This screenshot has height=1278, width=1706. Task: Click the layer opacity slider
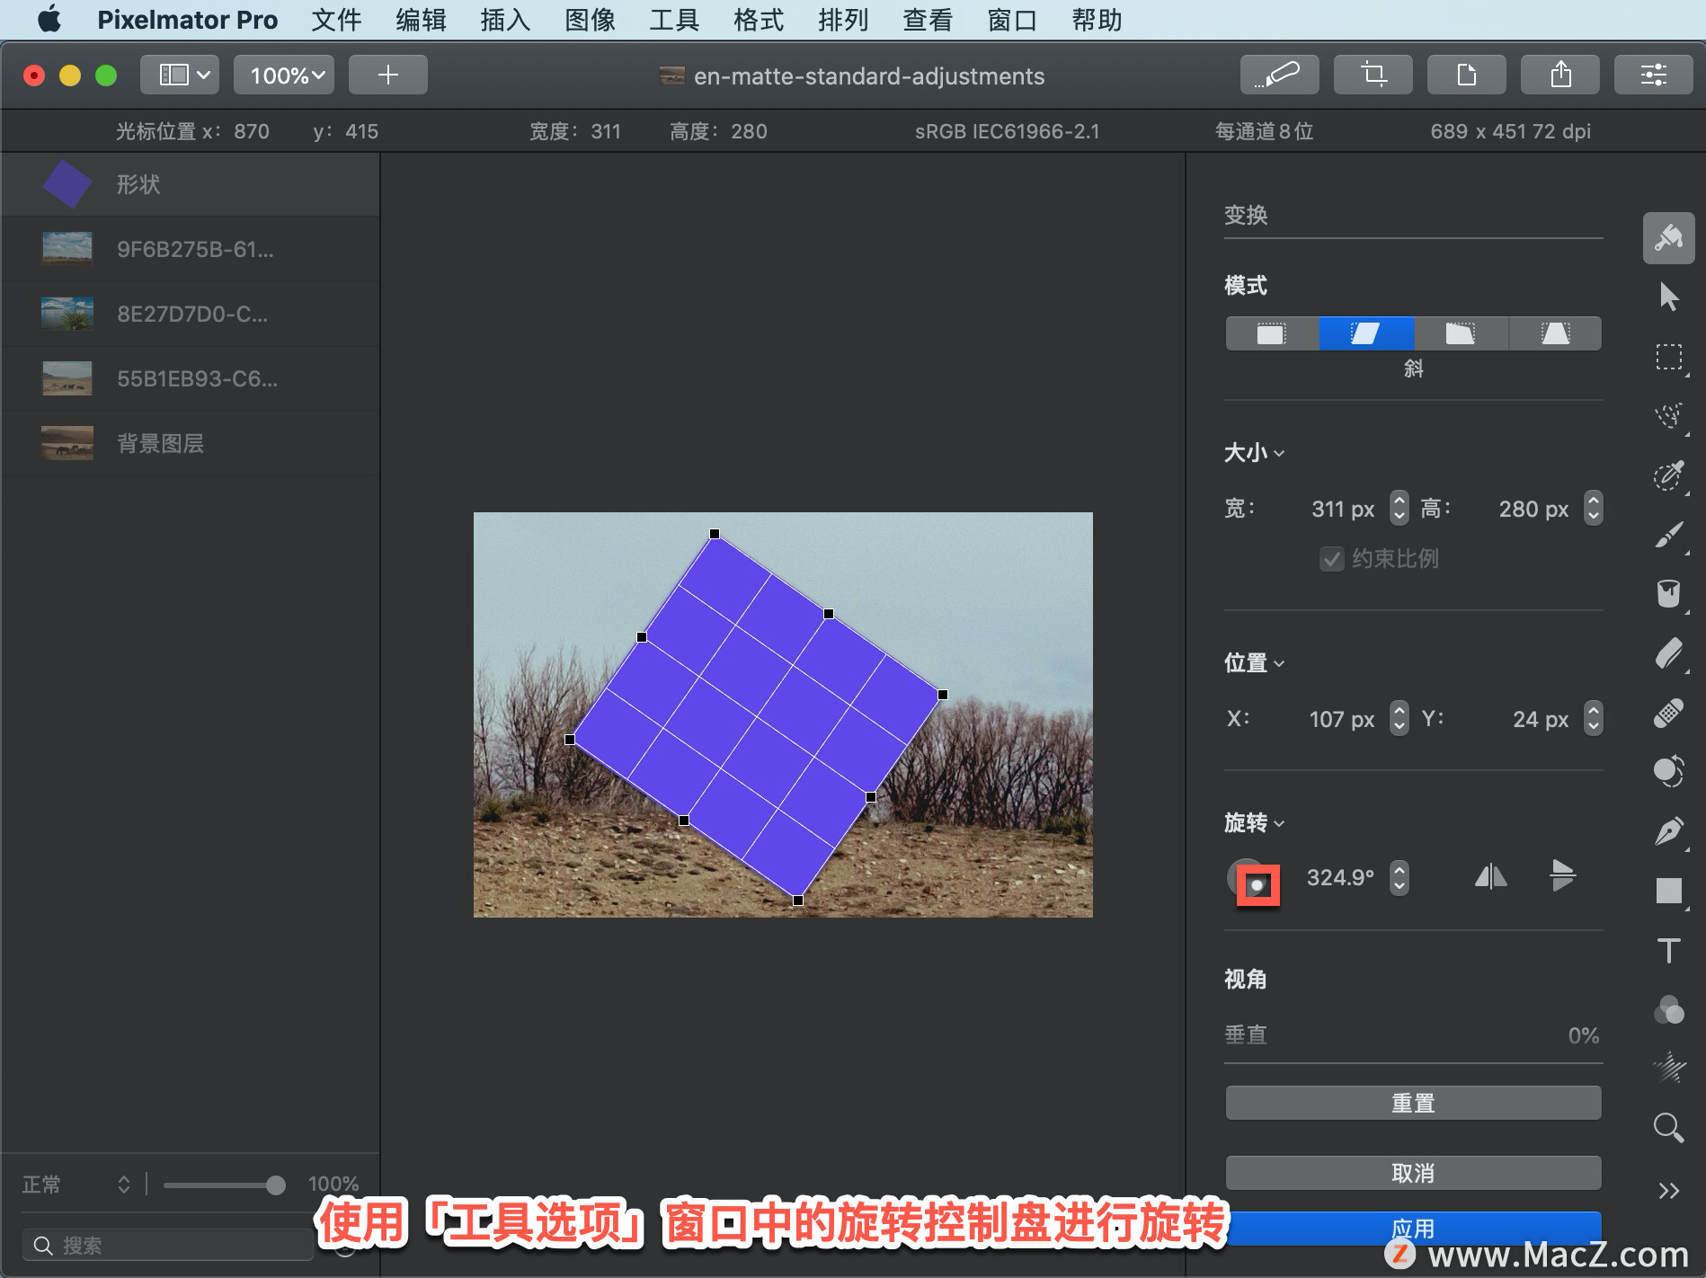click(x=225, y=1185)
